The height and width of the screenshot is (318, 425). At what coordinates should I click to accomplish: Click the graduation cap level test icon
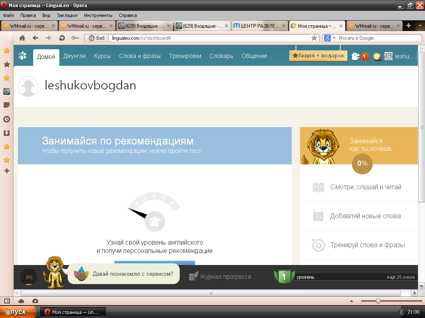(155, 222)
